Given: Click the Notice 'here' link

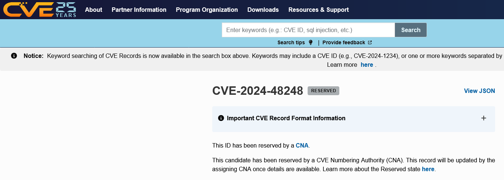Looking at the screenshot, I should [367, 65].
